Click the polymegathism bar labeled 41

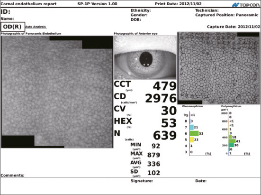tap(232, 141)
